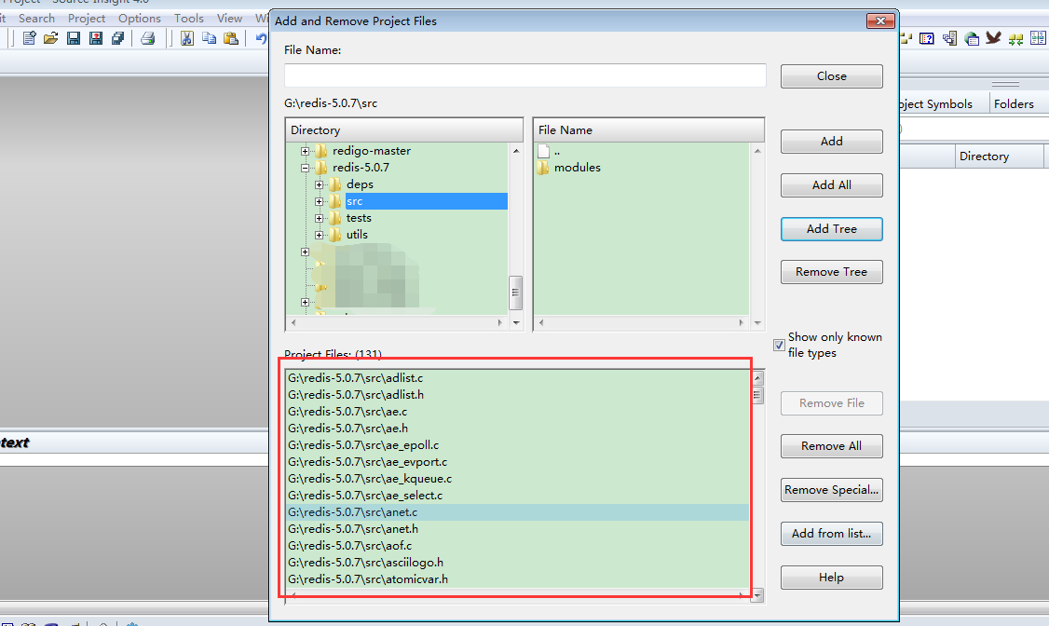Click the brown bird toolbar icon

(x=993, y=37)
